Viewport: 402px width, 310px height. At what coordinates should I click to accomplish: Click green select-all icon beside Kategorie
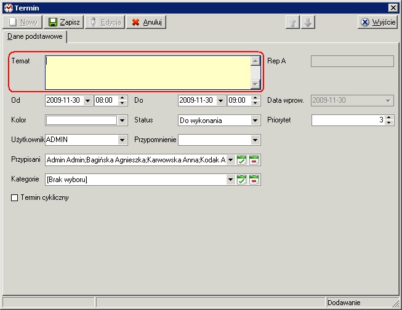242,180
